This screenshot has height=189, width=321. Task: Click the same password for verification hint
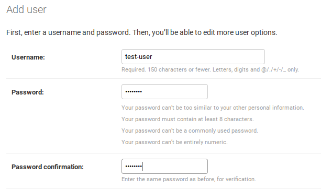189,179
